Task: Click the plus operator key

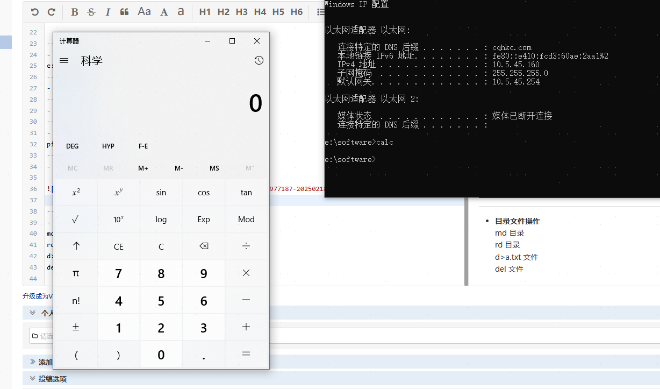Action: point(246,328)
